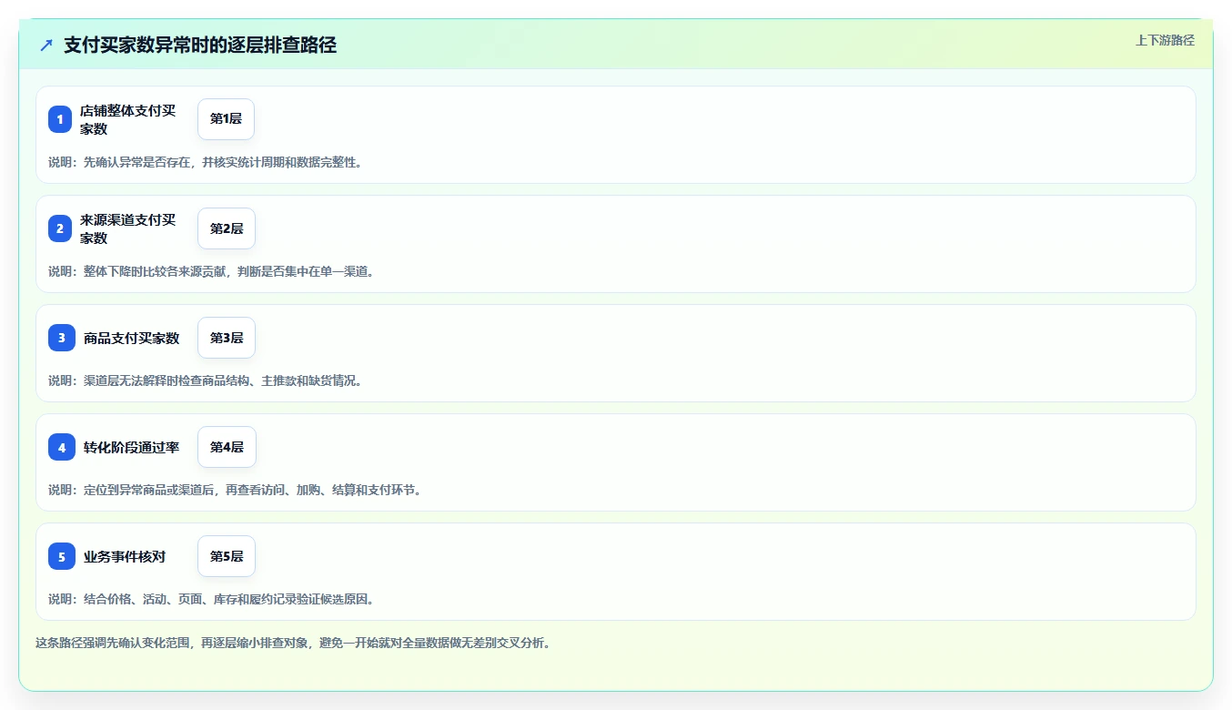1232x710 pixels.
Task: Click description about 是否集中在单一渠道
Action: tap(212, 271)
